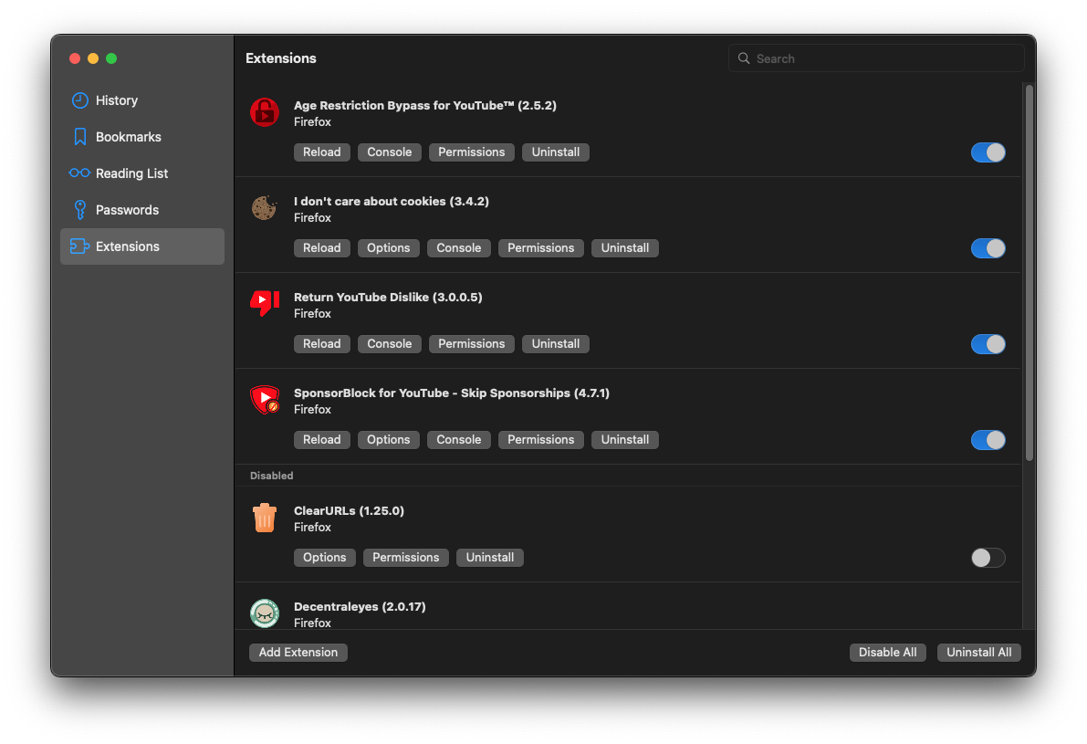Open History from the sidebar
The height and width of the screenshot is (744, 1087).
point(116,100)
